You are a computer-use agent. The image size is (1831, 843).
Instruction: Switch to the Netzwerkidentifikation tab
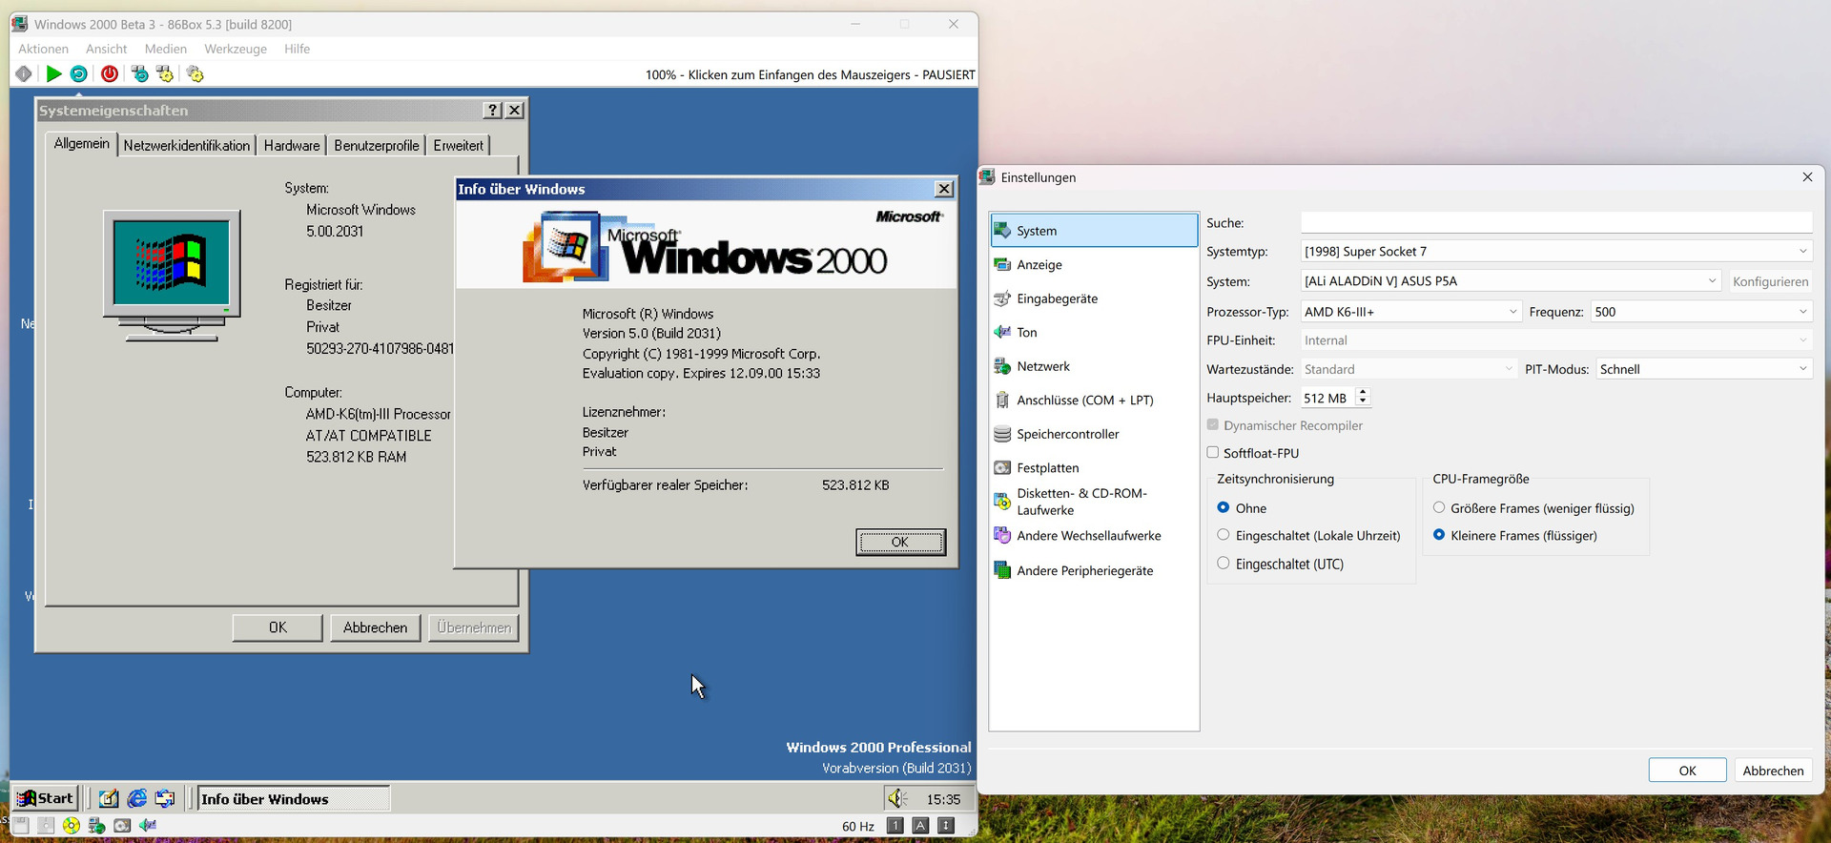pyautogui.click(x=187, y=145)
